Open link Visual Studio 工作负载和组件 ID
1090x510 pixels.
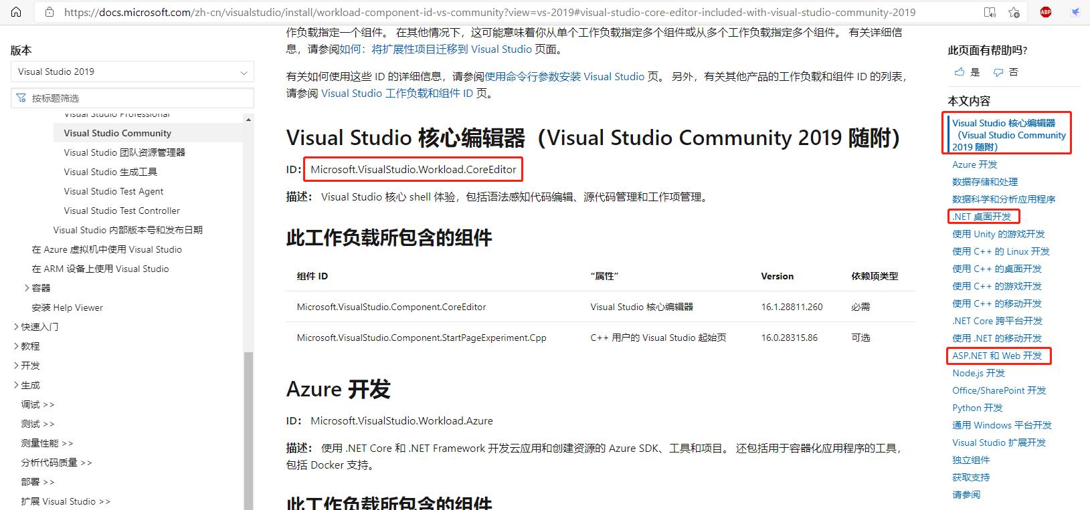[397, 93]
